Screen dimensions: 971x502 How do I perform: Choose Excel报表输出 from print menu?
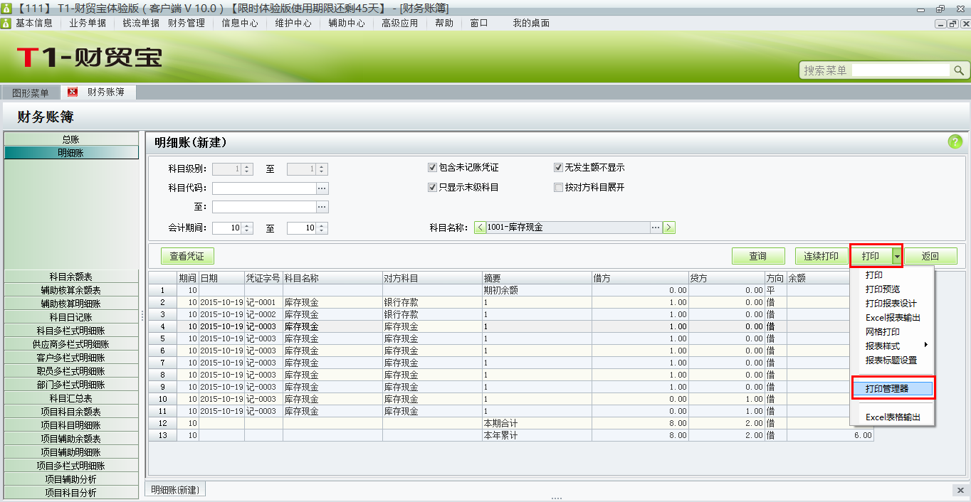pyautogui.click(x=892, y=318)
